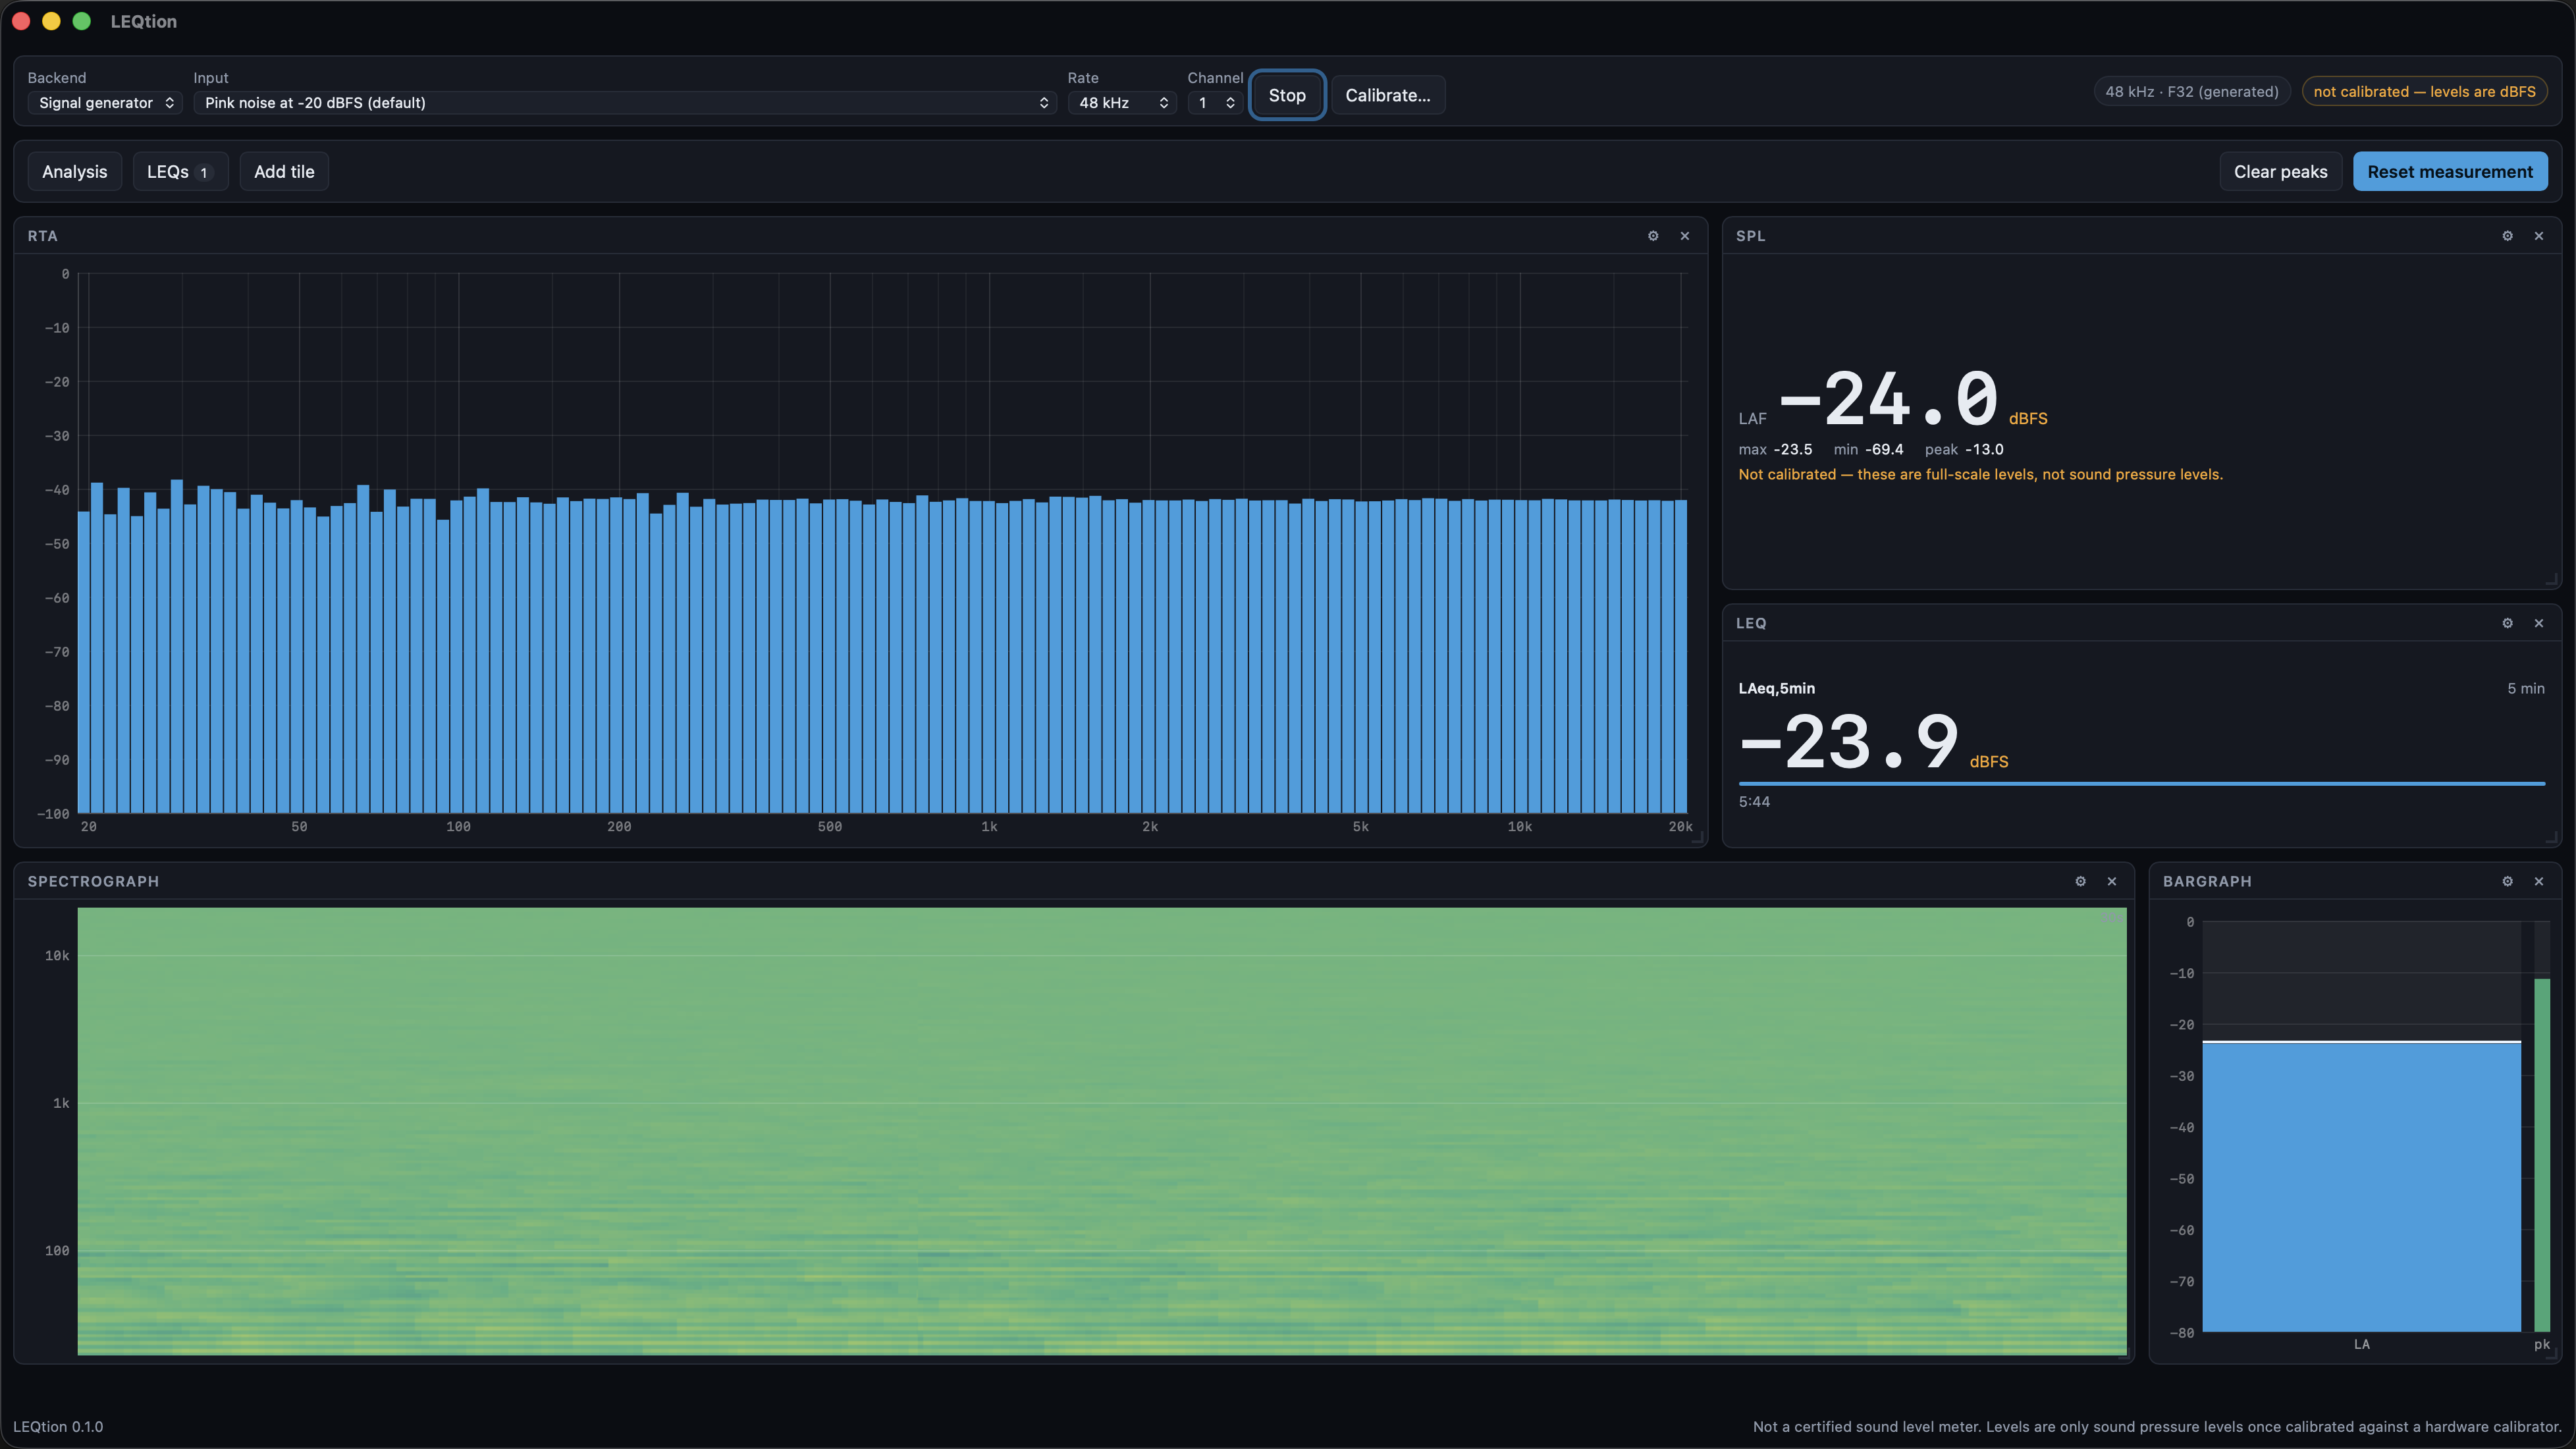Click the 1k label on RTA axis
Viewport: 2576px width, 1449px height.
click(989, 827)
